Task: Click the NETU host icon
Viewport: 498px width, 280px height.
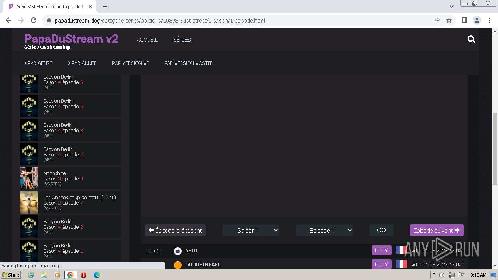Action: (177, 251)
